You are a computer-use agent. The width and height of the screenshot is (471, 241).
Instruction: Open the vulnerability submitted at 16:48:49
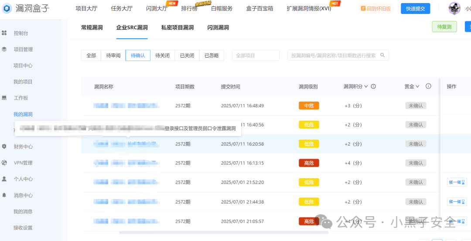(126, 105)
